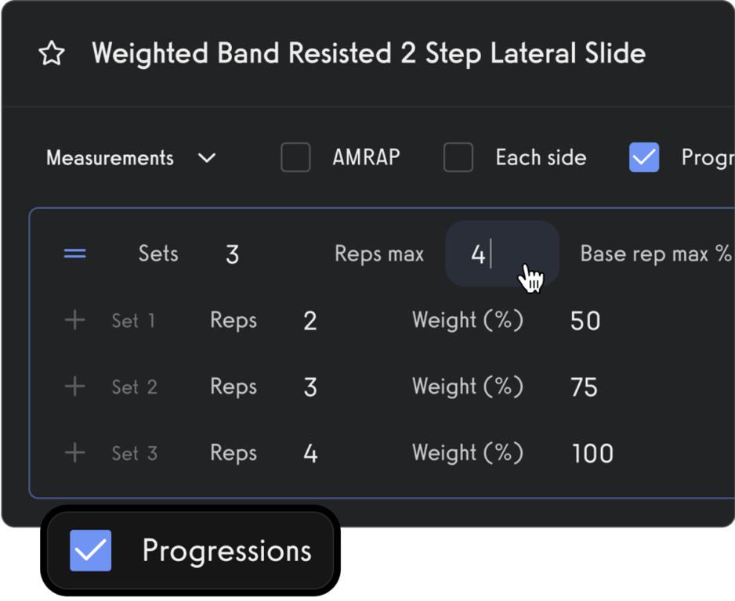Click the star icon to favorite the exercise
The height and width of the screenshot is (601, 735).
[x=51, y=53]
